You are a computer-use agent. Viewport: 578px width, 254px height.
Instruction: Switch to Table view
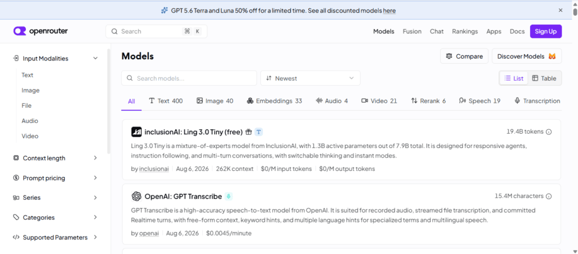(x=544, y=78)
